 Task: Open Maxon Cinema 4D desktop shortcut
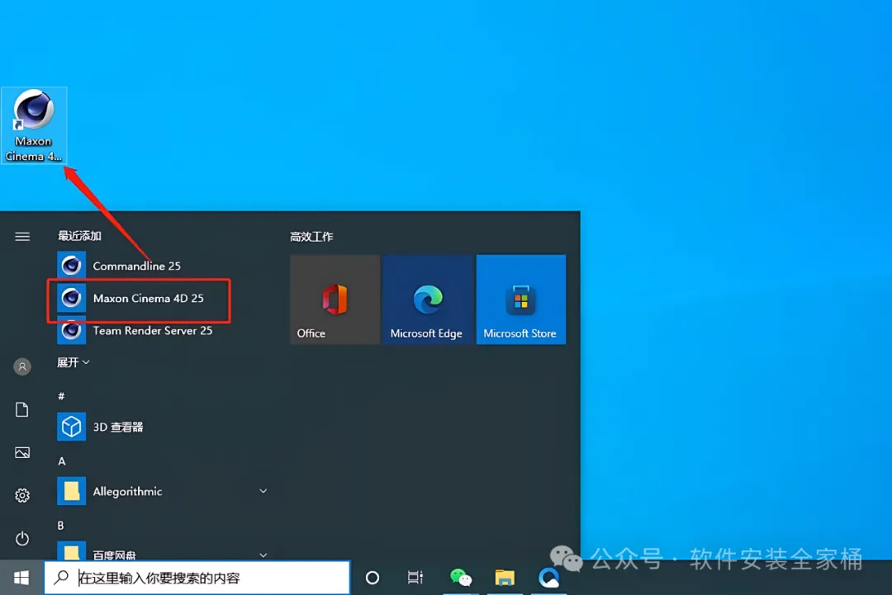click(x=34, y=125)
